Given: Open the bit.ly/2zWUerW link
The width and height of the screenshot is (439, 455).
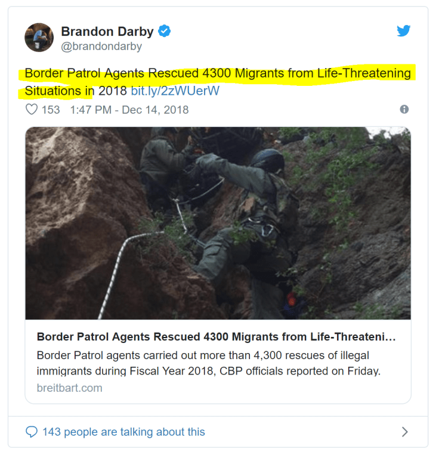Looking at the screenshot, I should coord(175,91).
